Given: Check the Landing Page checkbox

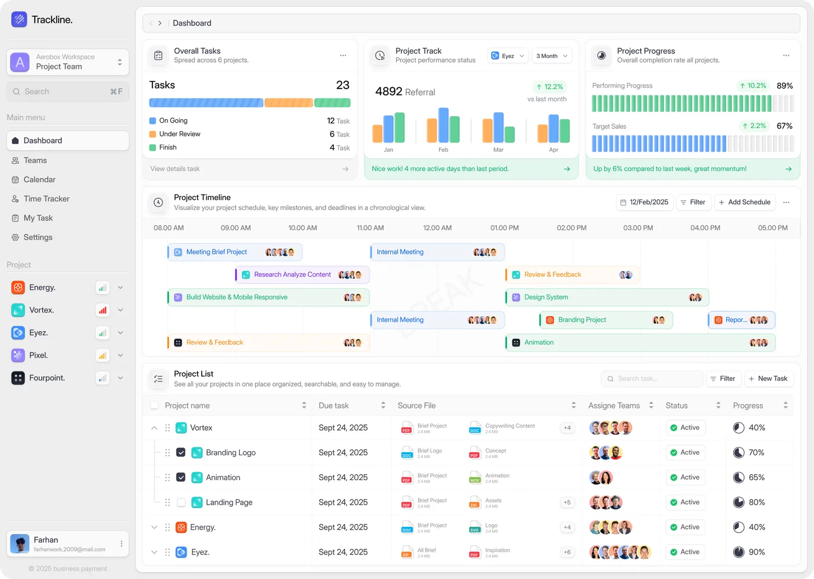Looking at the screenshot, I should pyautogui.click(x=181, y=503).
